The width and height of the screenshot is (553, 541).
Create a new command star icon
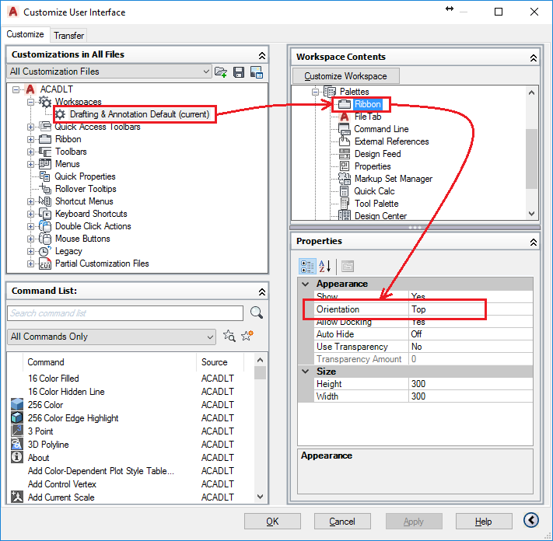pos(247,336)
